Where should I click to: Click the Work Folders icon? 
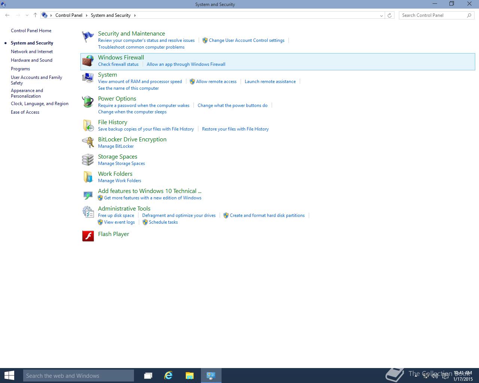click(88, 177)
